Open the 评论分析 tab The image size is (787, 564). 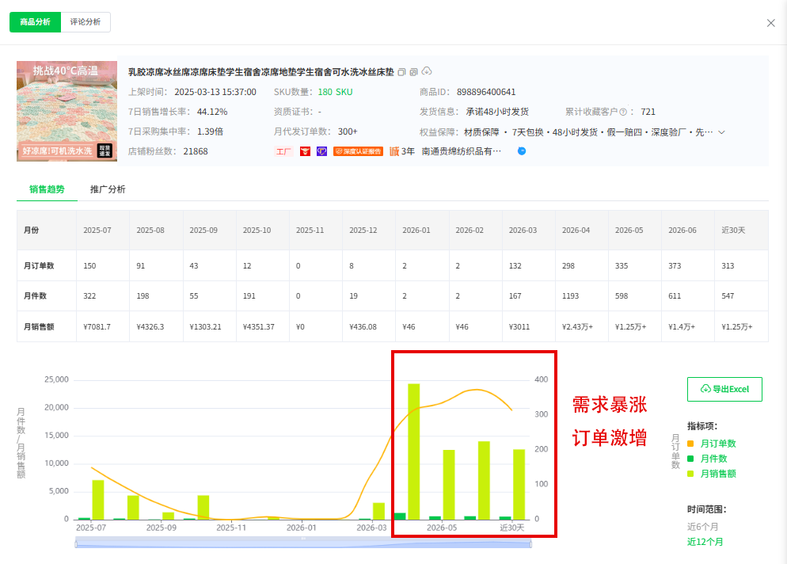click(86, 22)
